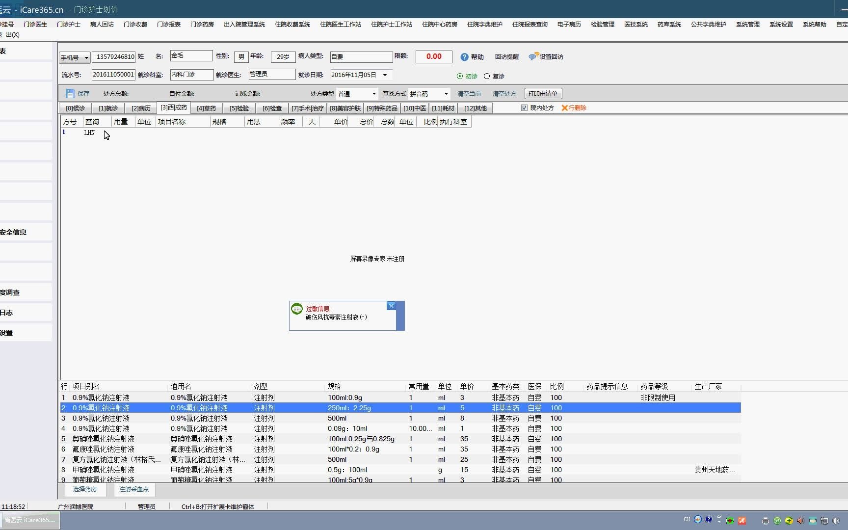The image size is (848, 530).
Task: Click the speaker volume tray icon
Action: pos(836,521)
